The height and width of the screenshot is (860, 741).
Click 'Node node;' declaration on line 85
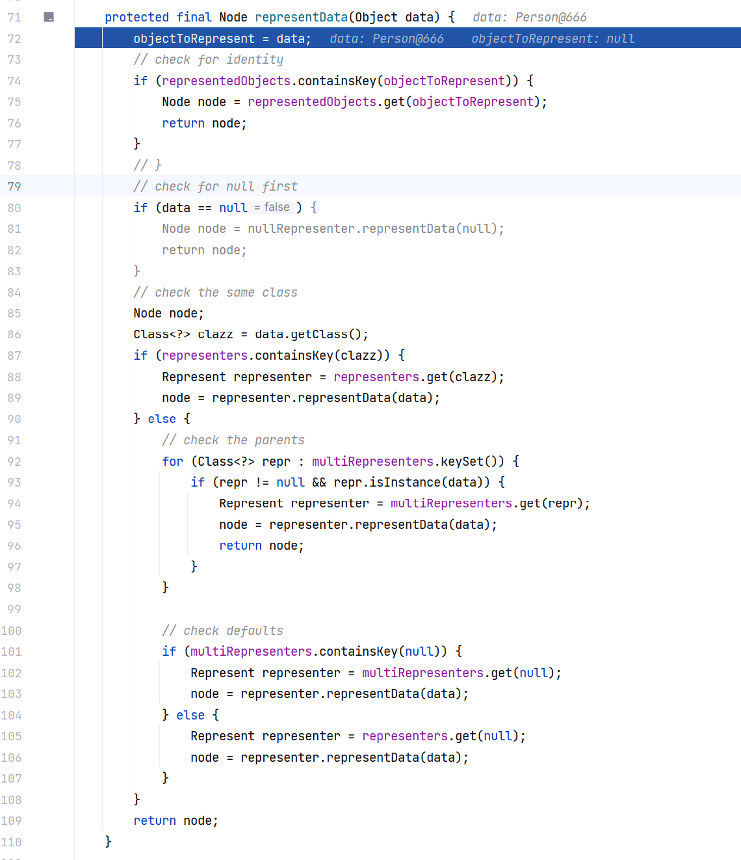coord(169,314)
